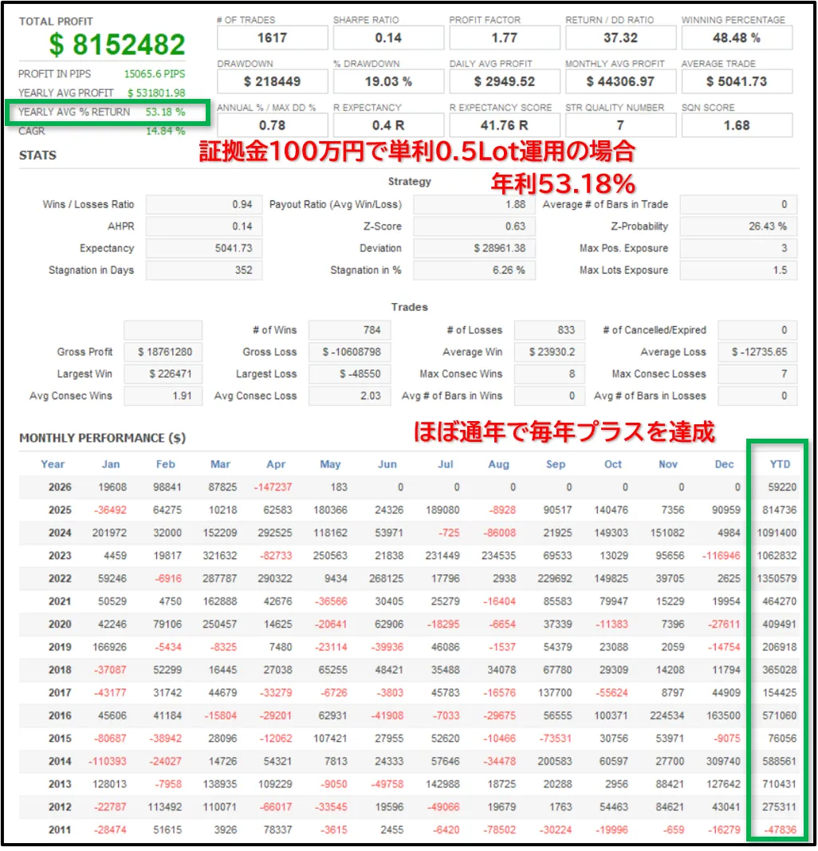This screenshot has width=818, height=851.
Task: Select the Drawdown value $ 218449
Action: click(273, 81)
